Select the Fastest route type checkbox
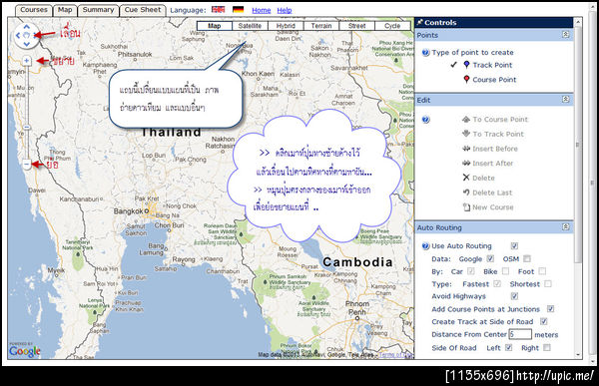This screenshot has height=386, width=599. click(497, 283)
